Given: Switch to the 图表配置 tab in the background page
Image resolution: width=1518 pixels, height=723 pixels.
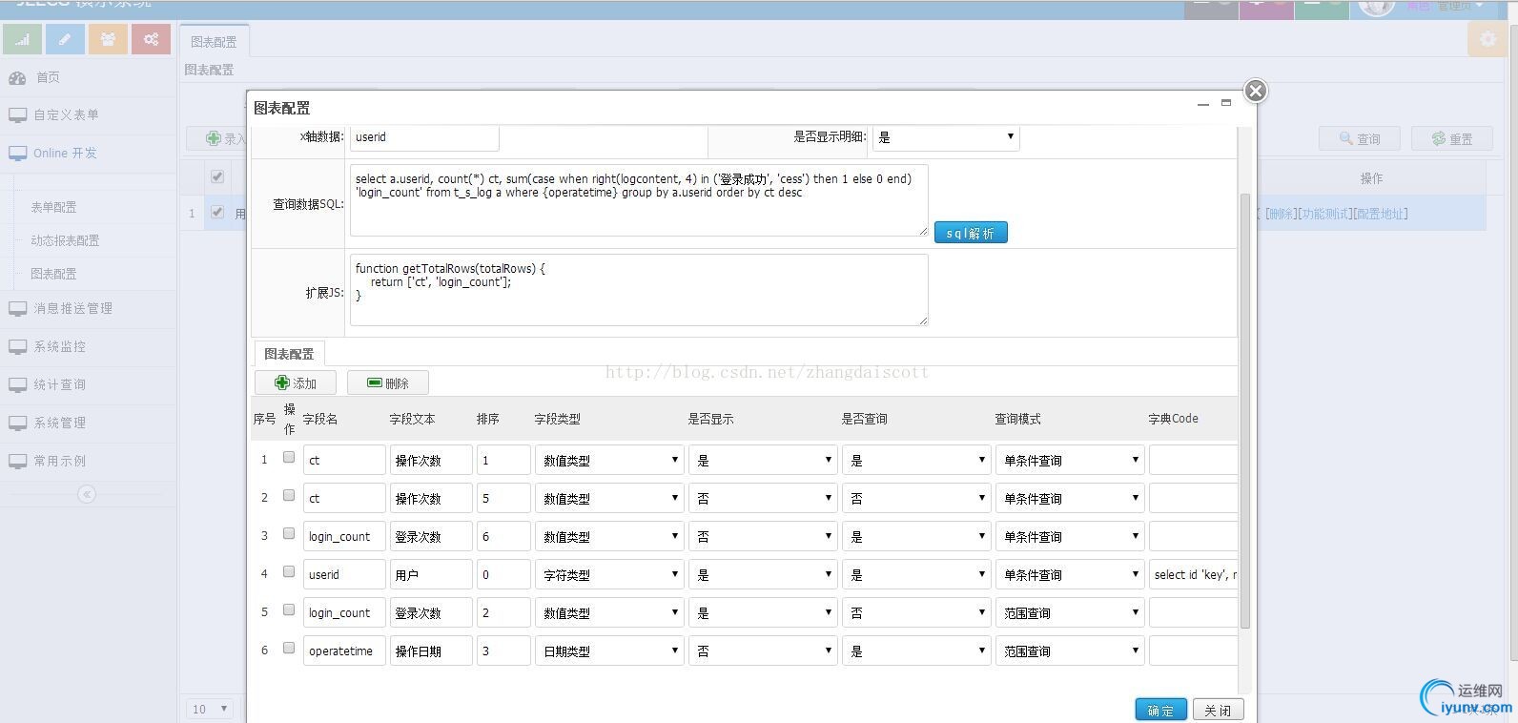Looking at the screenshot, I should [x=214, y=41].
